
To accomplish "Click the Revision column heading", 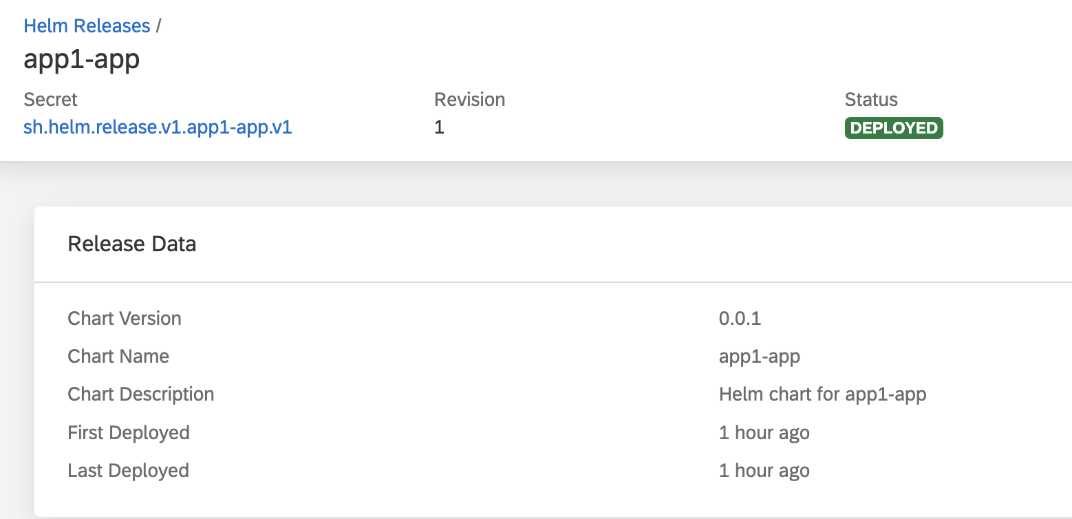I will pos(469,99).
